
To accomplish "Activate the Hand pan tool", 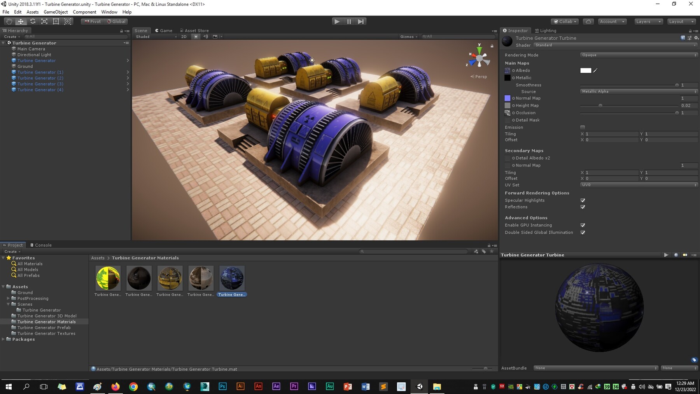I will tap(9, 21).
